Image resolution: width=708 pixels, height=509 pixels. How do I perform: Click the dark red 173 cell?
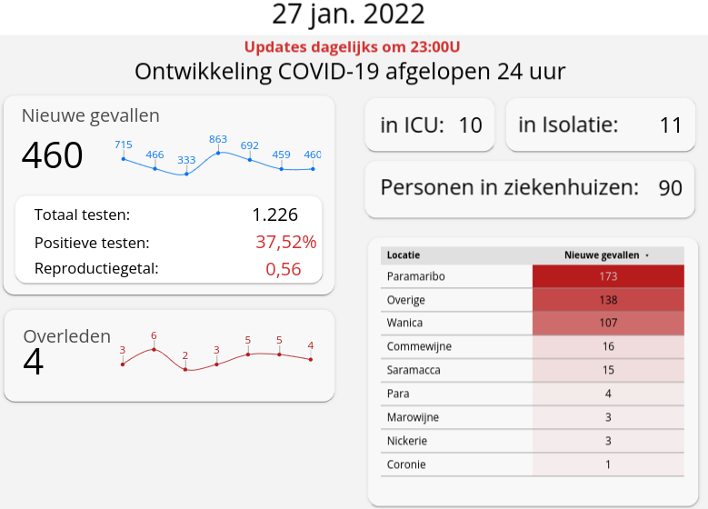pyautogui.click(x=608, y=275)
